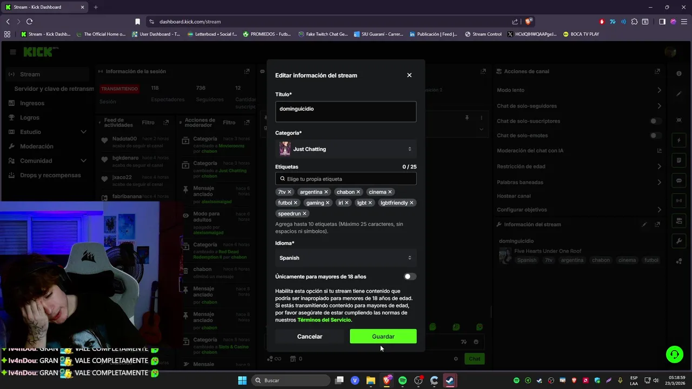
Task: Go back in the browser
Action: (8, 22)
